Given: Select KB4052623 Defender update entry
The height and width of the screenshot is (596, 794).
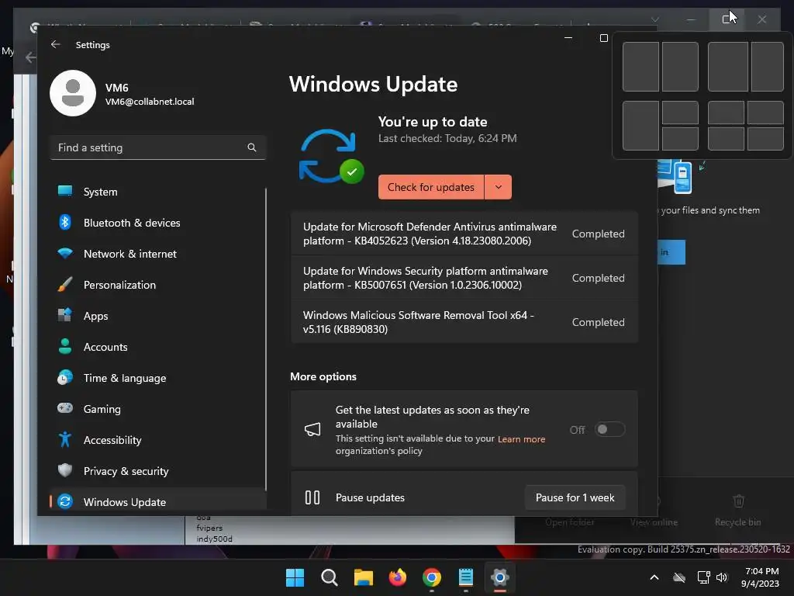Looking at the screenshot, I should [464, 234].
